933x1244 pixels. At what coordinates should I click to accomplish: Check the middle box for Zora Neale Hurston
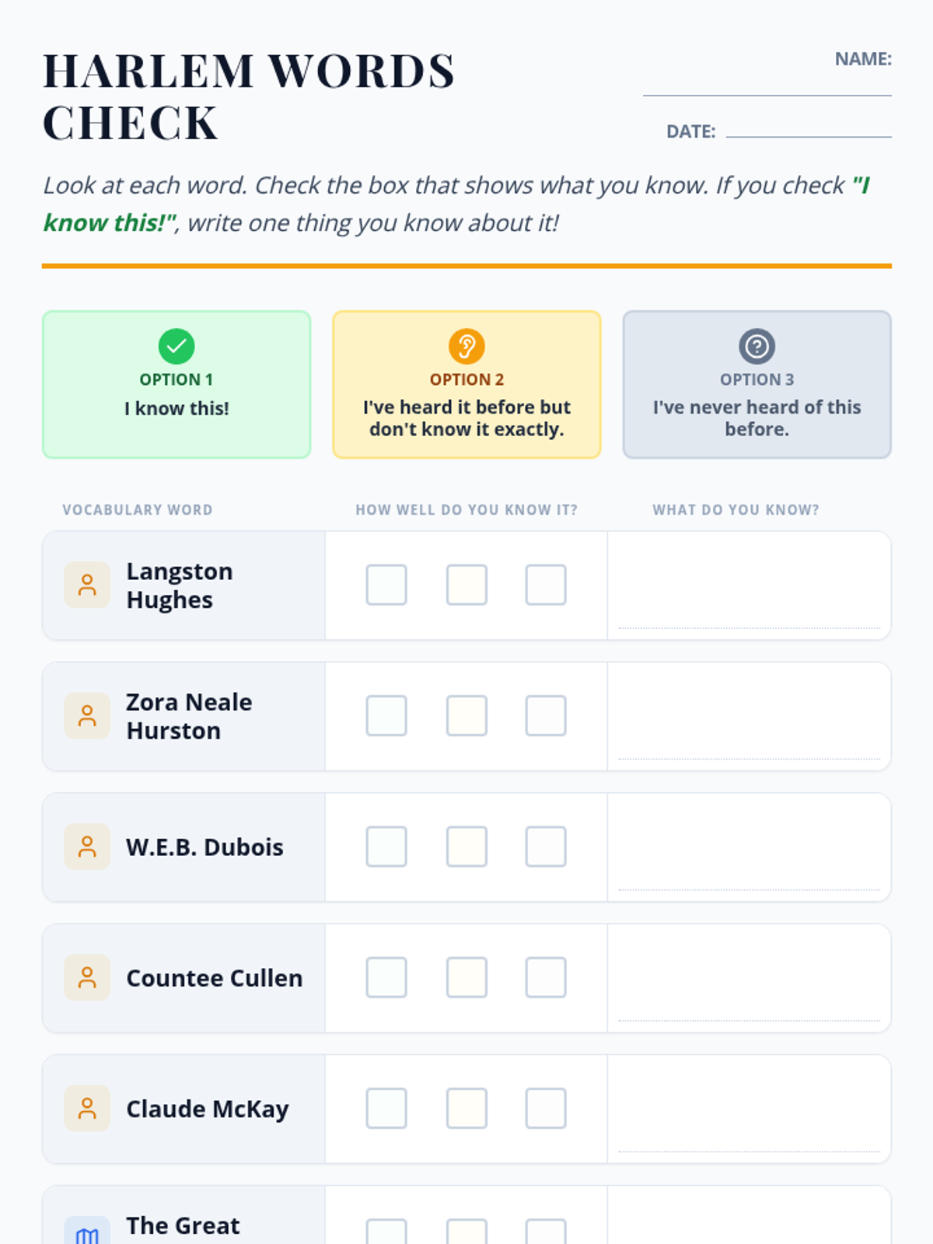tap(466, 715)
